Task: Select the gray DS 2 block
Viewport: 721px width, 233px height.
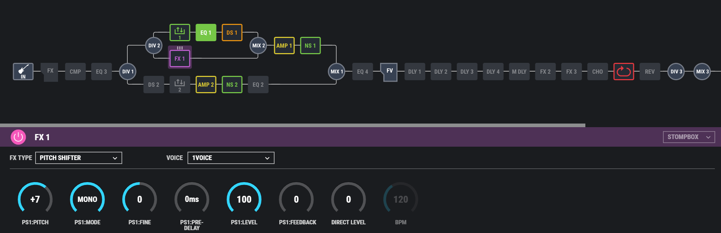Action: tap(154, 85)
